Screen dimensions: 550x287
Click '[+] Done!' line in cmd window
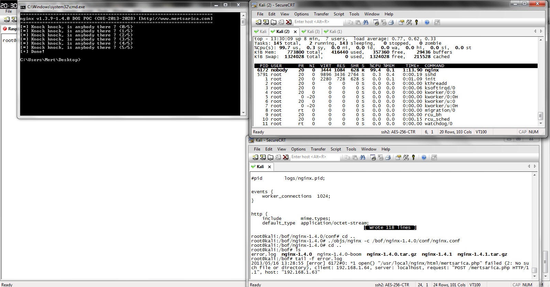(32, 52)
